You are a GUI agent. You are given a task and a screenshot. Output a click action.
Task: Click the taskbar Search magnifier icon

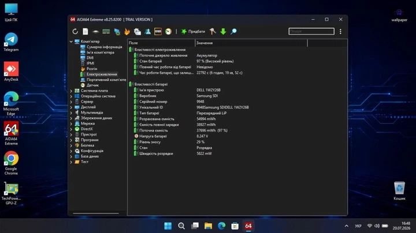(181, 226)
